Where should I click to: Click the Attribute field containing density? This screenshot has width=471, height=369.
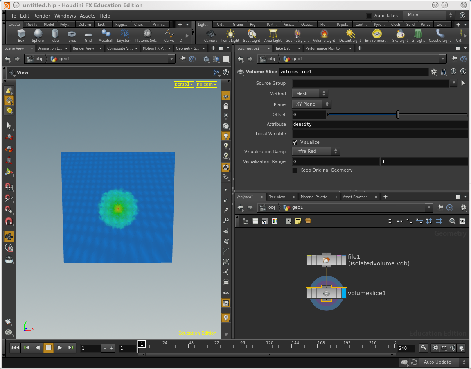[x=379, y=124]
